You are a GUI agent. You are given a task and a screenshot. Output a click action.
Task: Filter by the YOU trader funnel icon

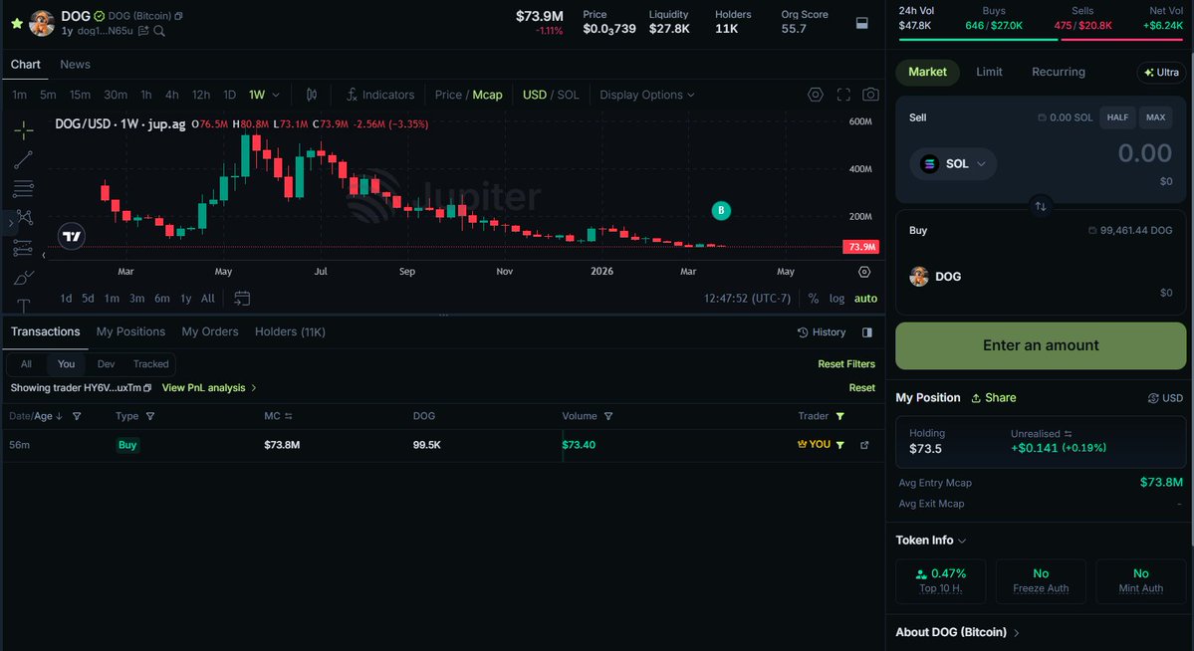pos(839,445)
